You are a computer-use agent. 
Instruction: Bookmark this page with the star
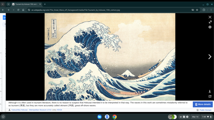coord(197,10)
